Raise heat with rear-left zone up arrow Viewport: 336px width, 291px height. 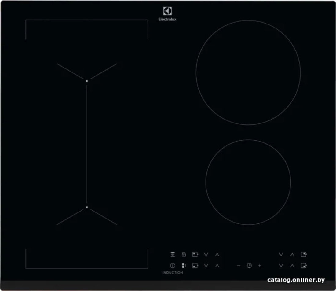217,255
